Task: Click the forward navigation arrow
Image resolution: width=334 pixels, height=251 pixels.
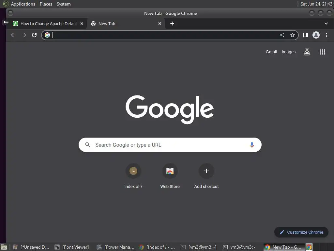Action: [x=23, y=35]
